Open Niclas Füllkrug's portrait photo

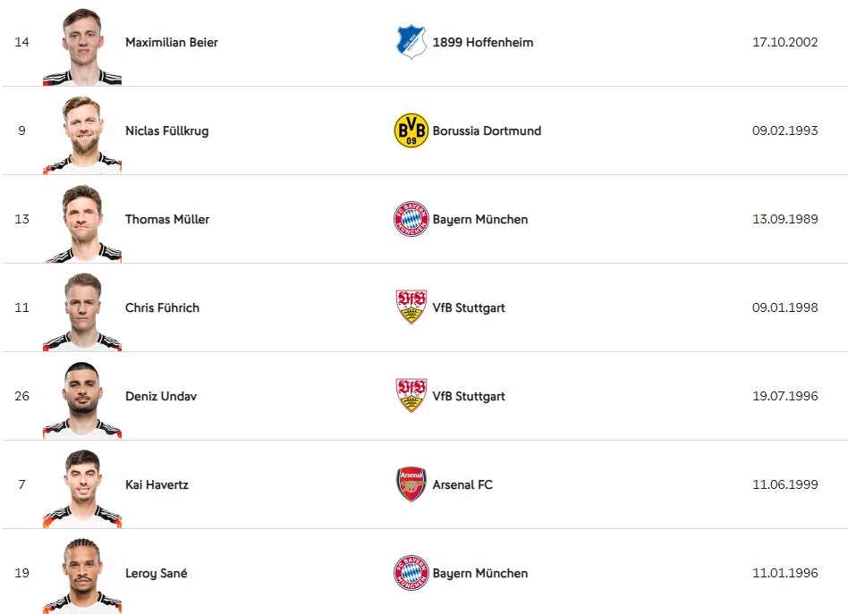[x=82, y=135]
